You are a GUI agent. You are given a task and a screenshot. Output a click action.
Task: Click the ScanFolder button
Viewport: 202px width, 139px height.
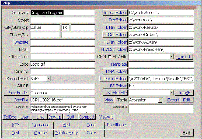coord(16,93)
